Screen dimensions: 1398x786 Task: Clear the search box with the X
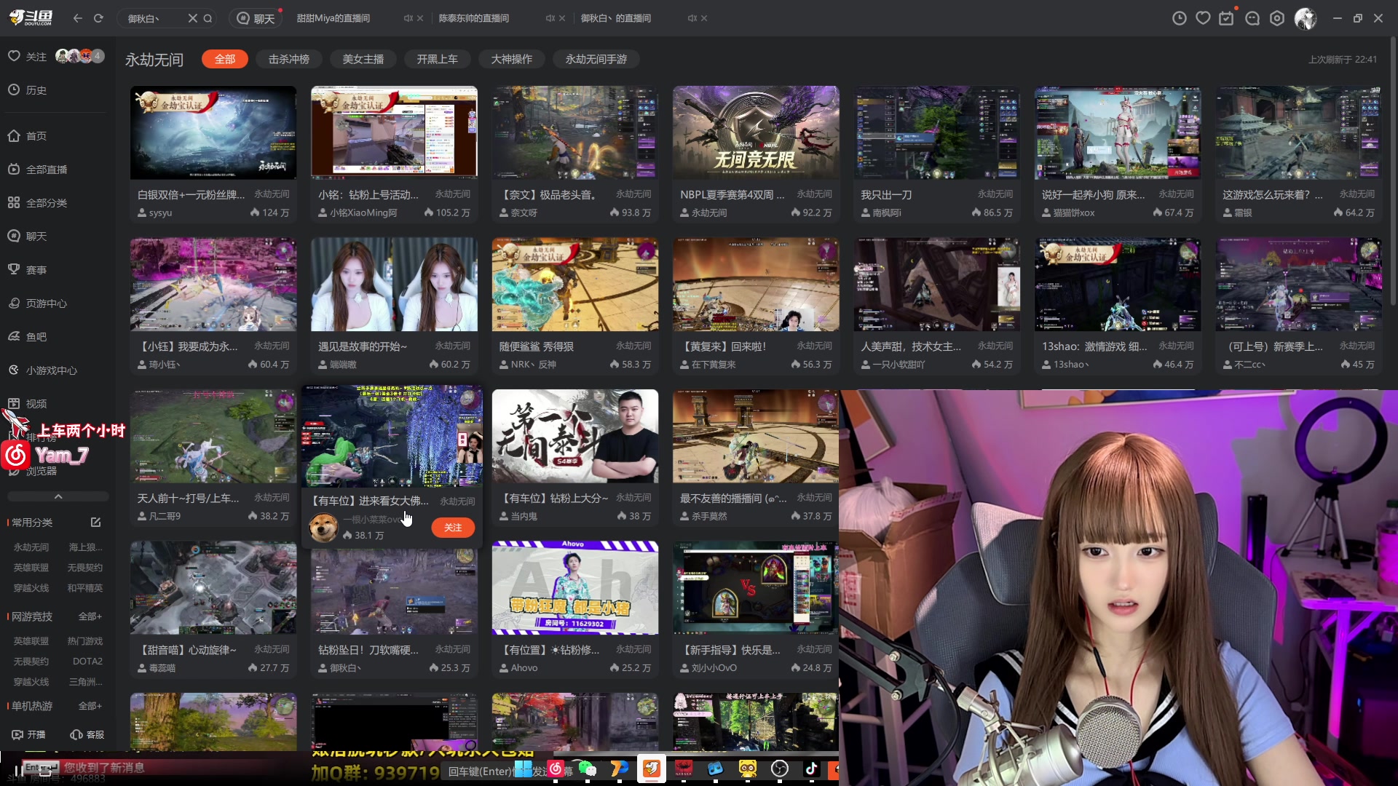click(x=192, y=18)
